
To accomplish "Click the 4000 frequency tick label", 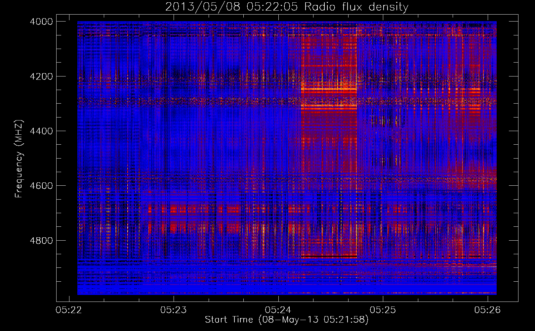I will click(x=41, y=22).
